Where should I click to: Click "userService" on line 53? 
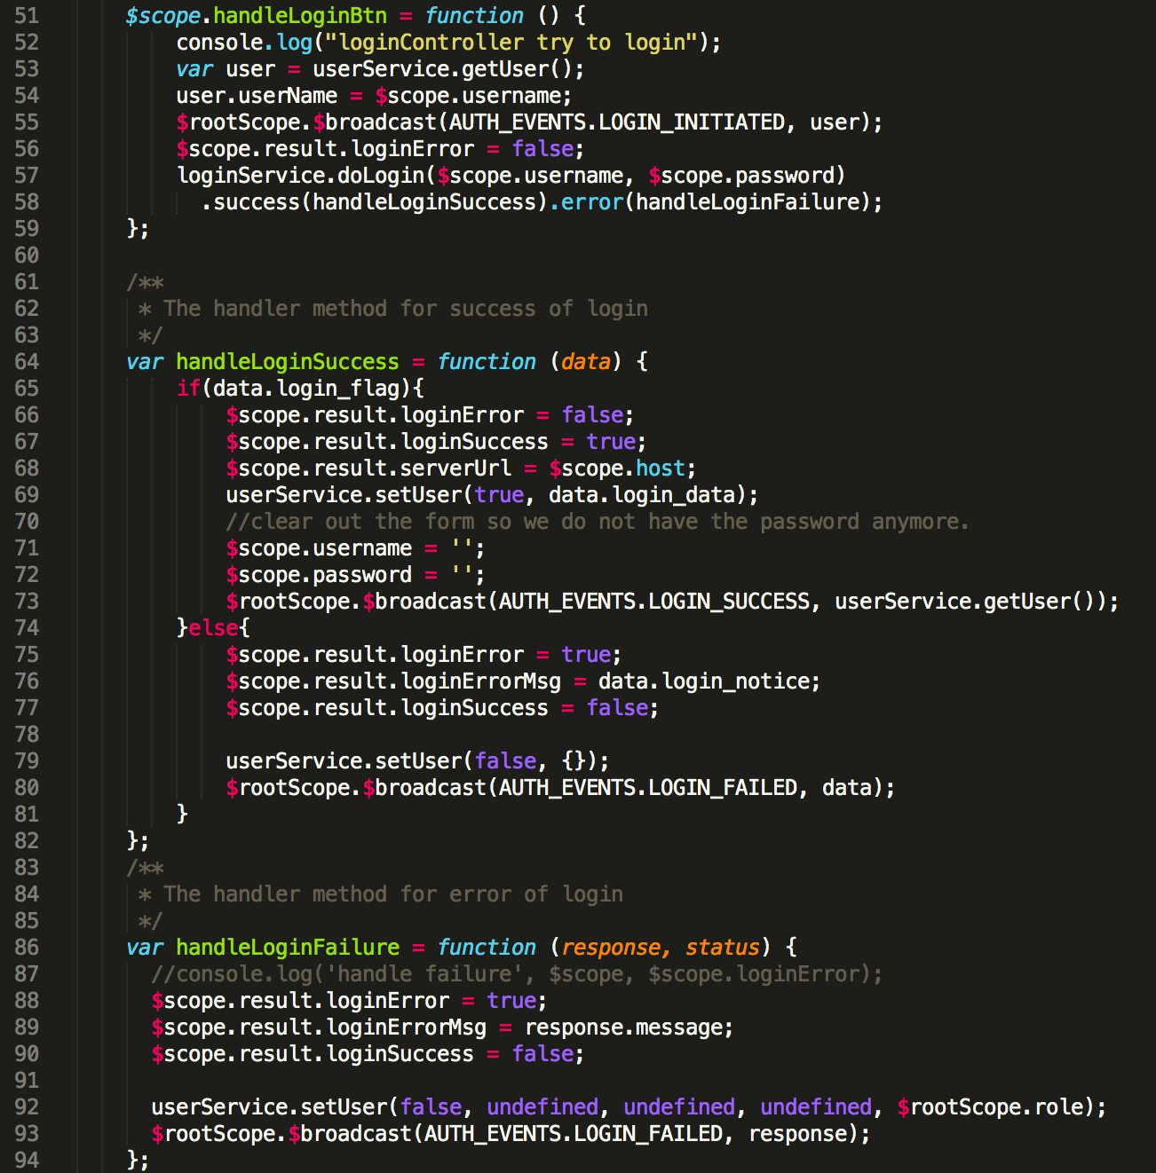point(381,69)
